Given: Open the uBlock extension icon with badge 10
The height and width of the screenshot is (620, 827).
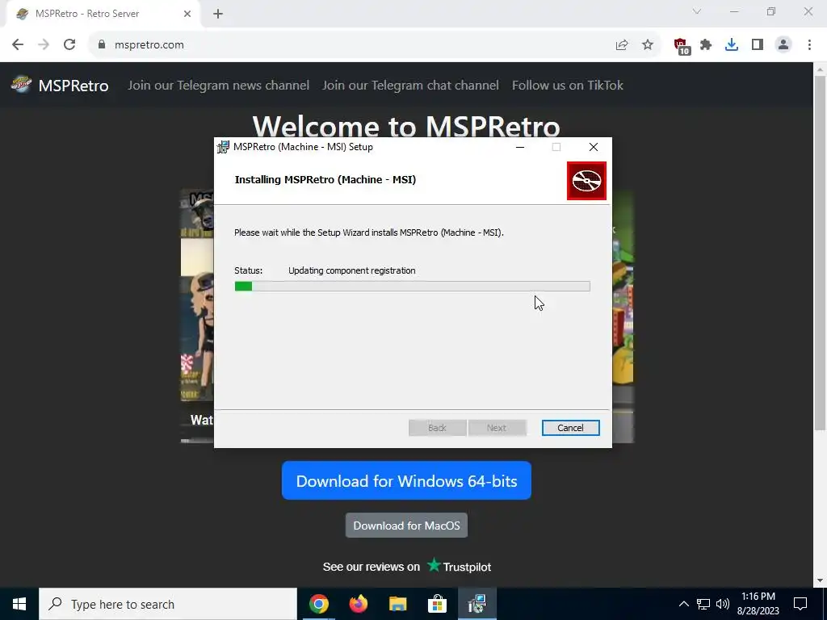Looking at the screenshot, I should [681, 46].
